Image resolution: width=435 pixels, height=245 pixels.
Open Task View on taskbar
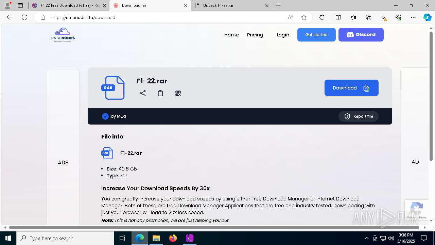pyautogui.click(x=122, y=238)
